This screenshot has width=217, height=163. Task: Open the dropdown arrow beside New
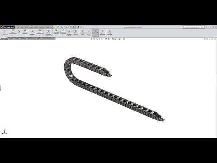[x=56, y=27]
